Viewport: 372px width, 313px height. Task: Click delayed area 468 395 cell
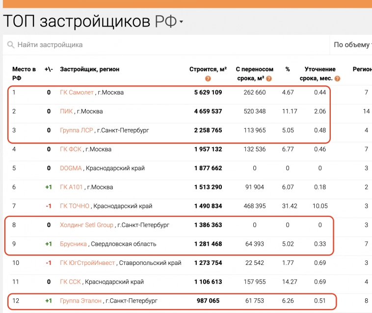click(255, 206)
